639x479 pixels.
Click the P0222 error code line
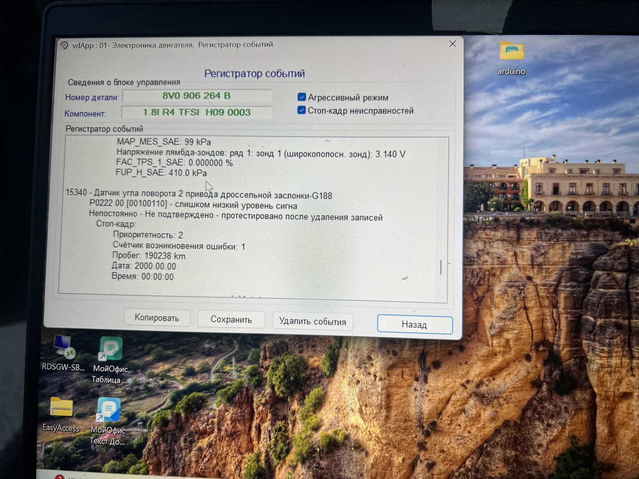(x=193, y=205)
